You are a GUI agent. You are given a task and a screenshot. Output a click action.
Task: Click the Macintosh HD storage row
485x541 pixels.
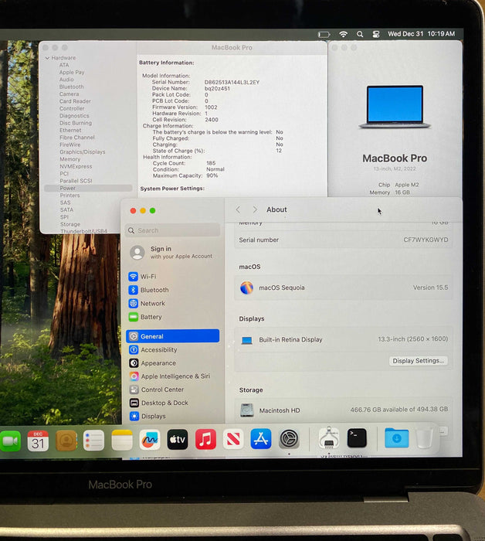pyautogui.click(x=344, y=410)
